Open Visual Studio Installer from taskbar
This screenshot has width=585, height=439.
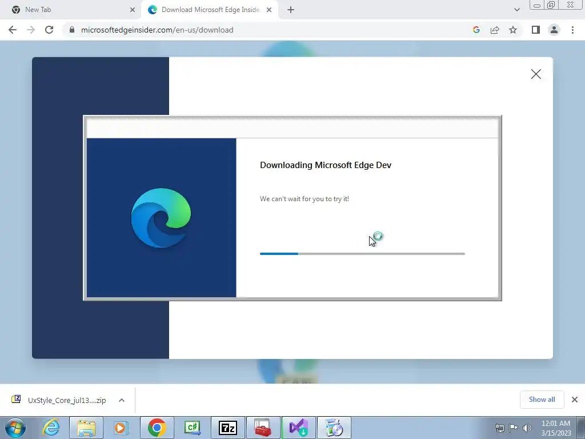(298, 428)
